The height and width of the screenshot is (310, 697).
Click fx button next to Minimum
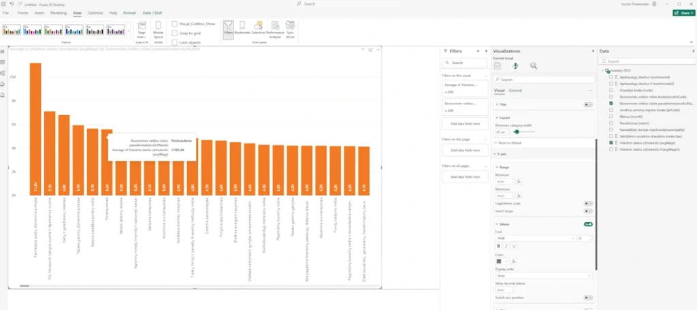[518, 181]
